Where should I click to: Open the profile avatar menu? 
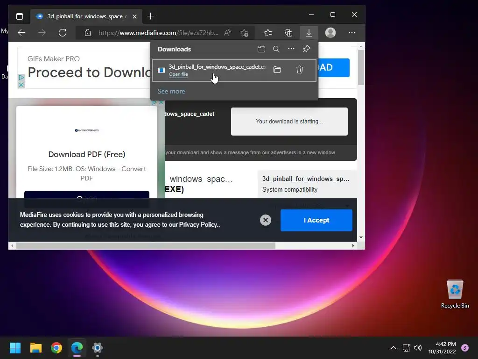(x=330, y=33)
